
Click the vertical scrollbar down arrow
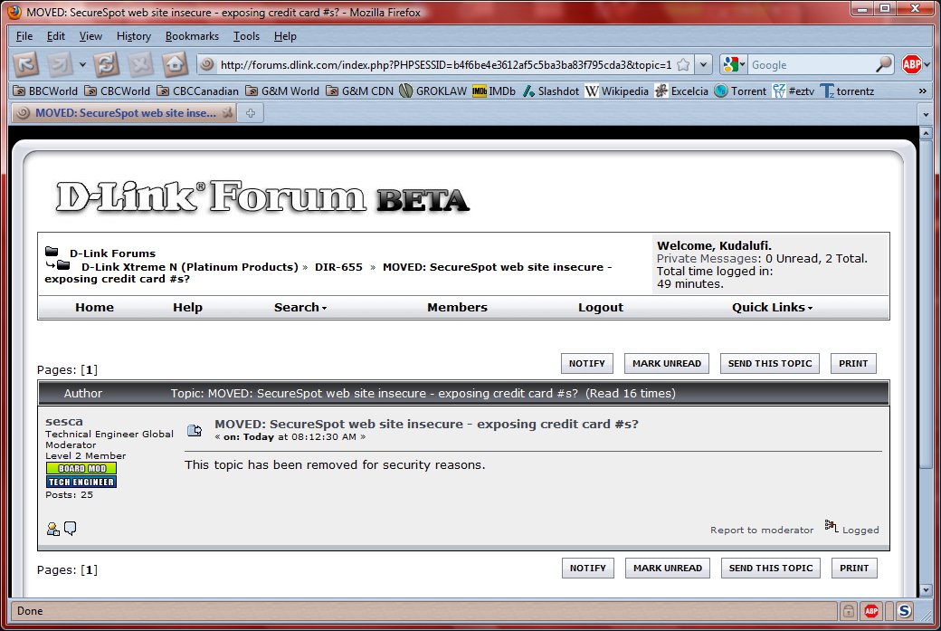coord(926,589)
